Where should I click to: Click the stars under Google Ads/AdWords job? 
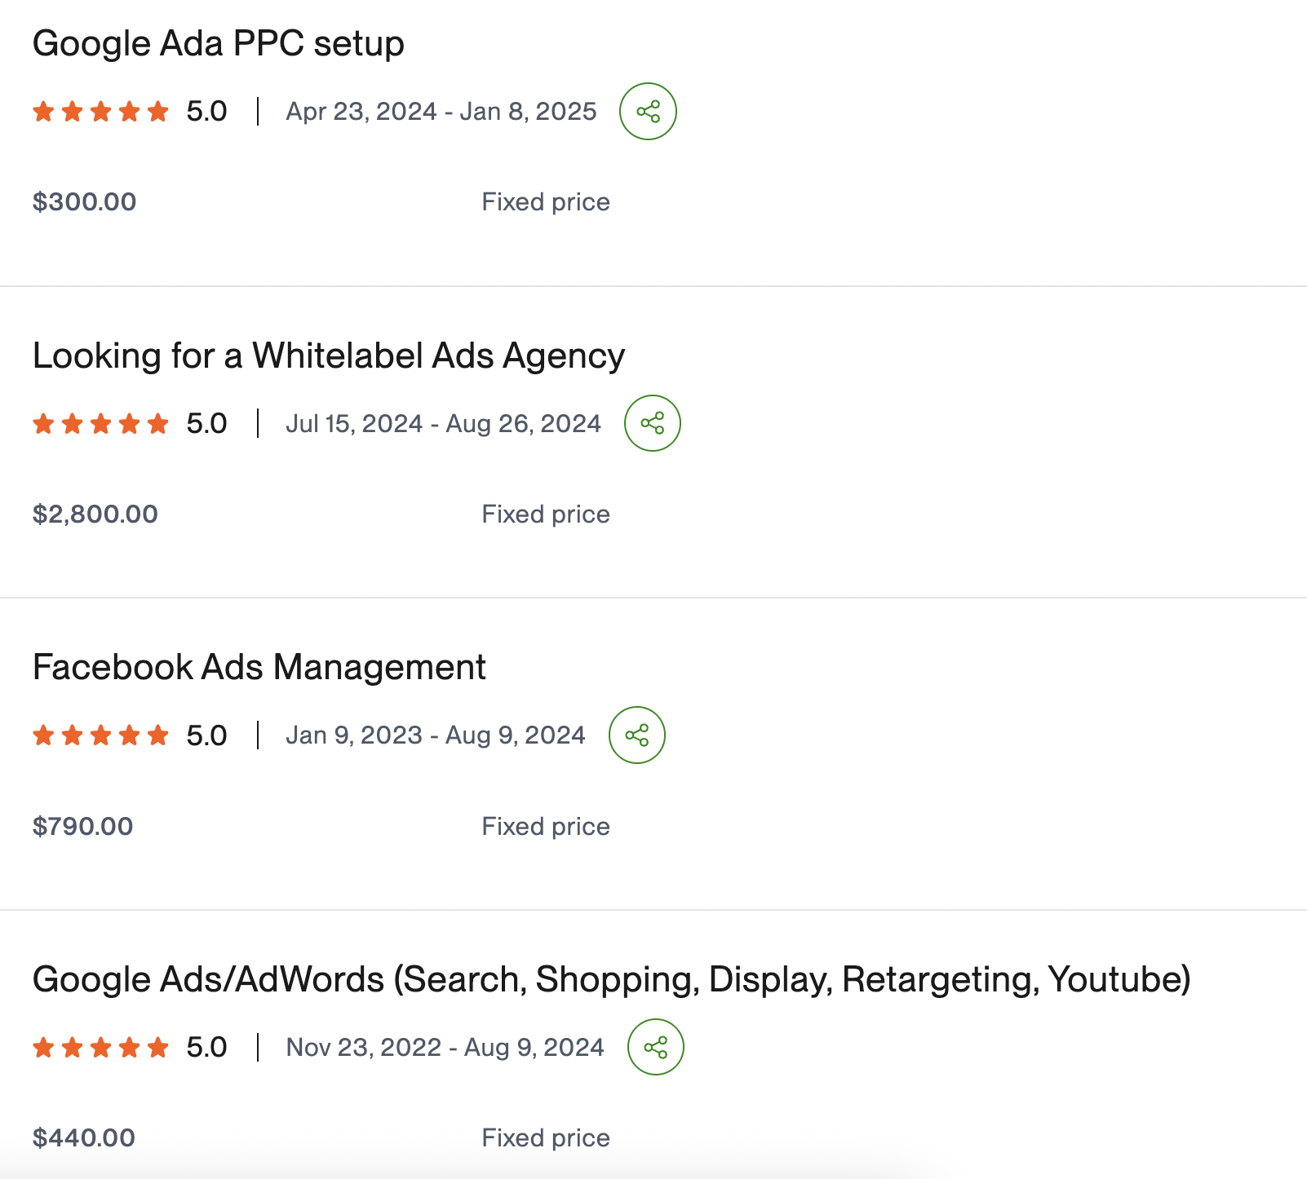pos(101,1047)
